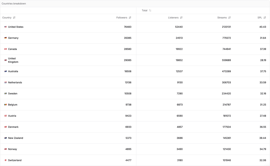Viewport: 270px width, 166px height.
Task: Click the United States flag icon
Action: (x=5, y=27)
